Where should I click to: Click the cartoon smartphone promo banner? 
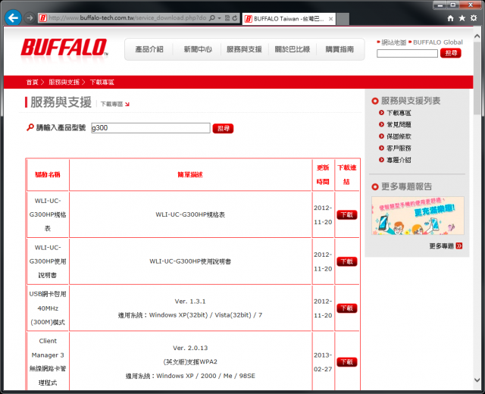418,215
